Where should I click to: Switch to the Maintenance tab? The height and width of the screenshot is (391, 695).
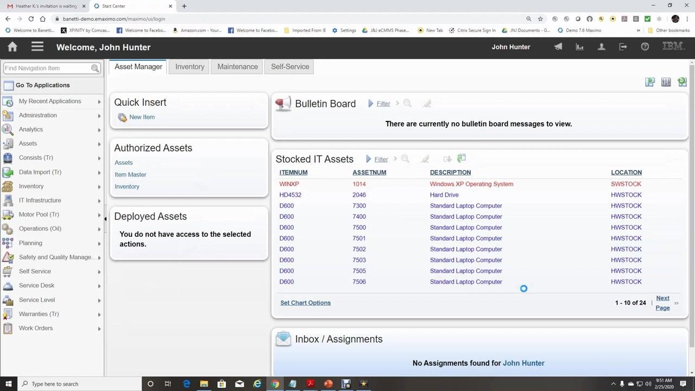click(x=238, y=67)
